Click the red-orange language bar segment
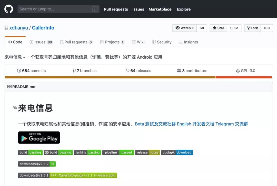The image size is (277, 186). [x=244, y=77]
